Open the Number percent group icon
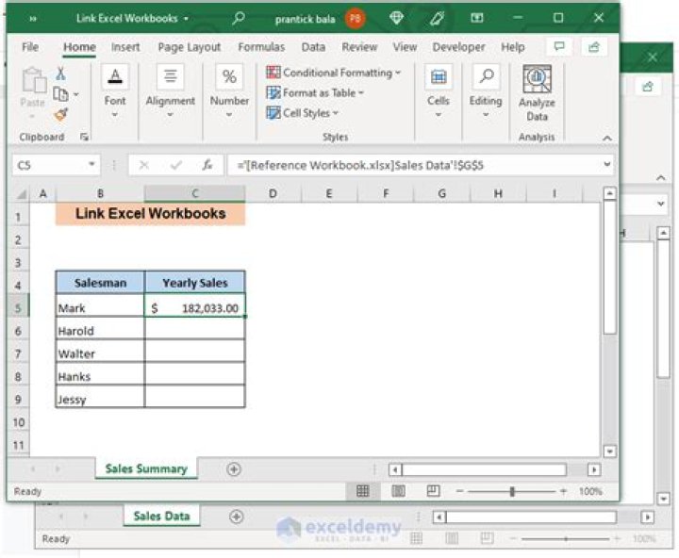 (x=229, y=77)
